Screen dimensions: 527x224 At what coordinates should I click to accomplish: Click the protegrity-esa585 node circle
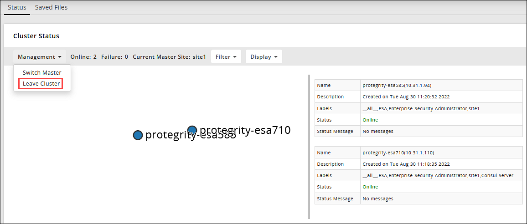(x=138, y=135)
